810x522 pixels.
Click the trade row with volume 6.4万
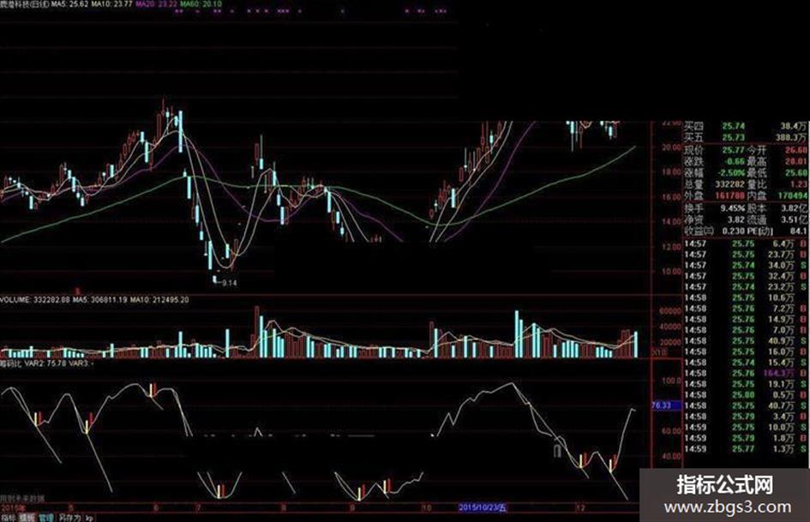coord(745,243)
